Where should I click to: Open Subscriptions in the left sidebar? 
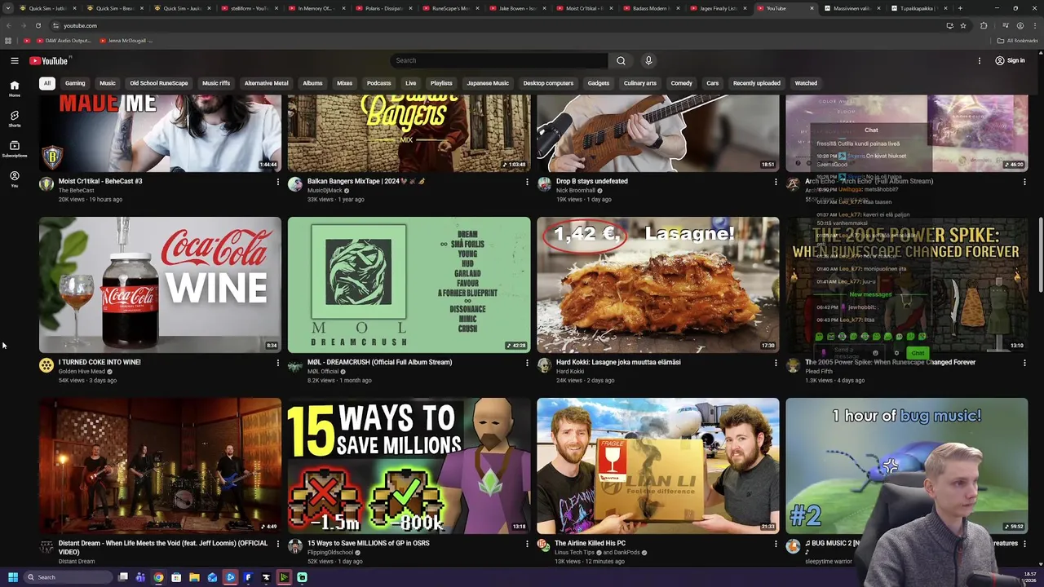pos(14,149)
